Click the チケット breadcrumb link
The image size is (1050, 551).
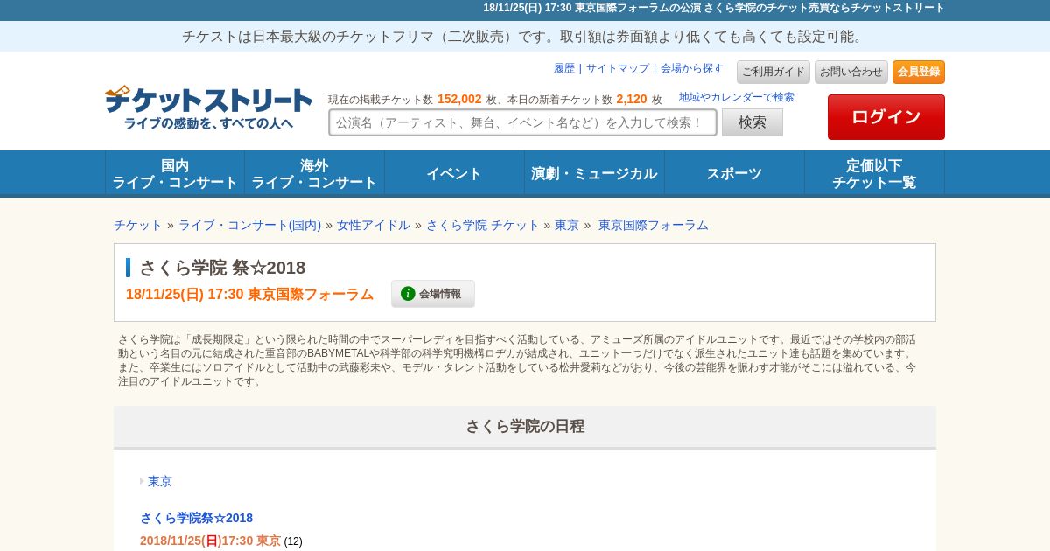138,225
